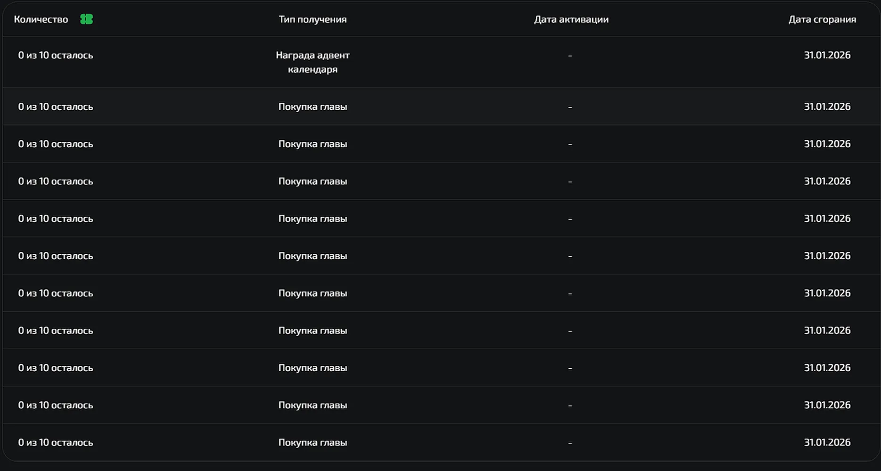Screen dimensions: 881x471
Task: Click the 31.01.2026 date in the bottom row
Action: (x=827, y=442)
